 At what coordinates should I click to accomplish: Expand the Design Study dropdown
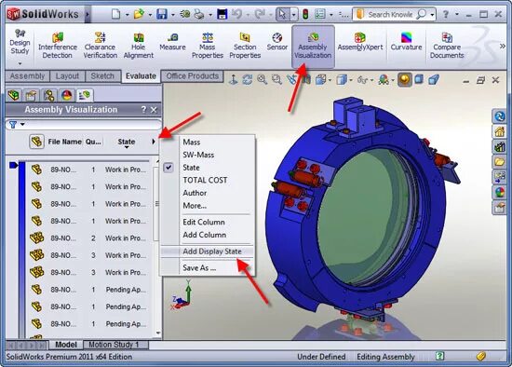point(20,63)
